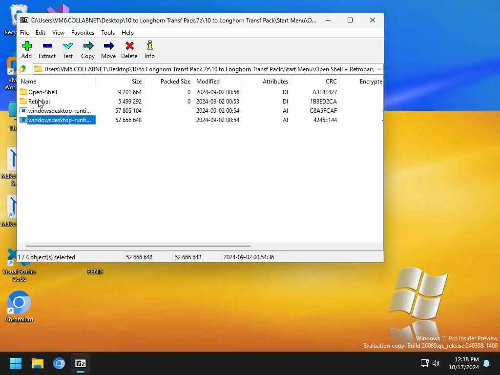Open the Chromium desktop shortcut
The image size is (500, 375).
(x=19, y=307)
